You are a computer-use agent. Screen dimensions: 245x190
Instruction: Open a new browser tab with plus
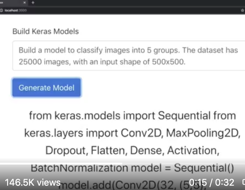[33, 3]
